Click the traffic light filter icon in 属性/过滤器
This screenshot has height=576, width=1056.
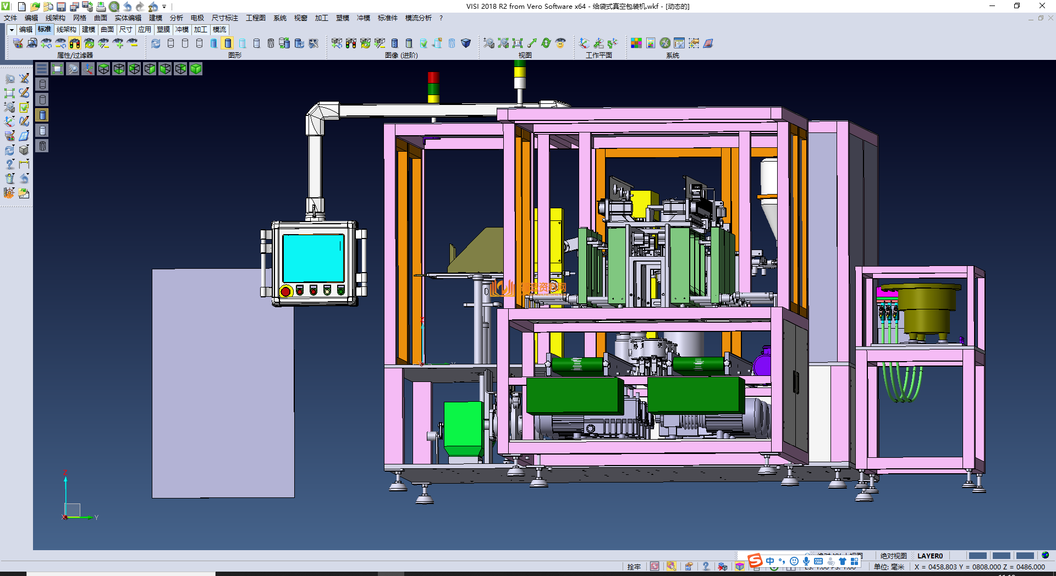pyautogui.click(x=75, y=43)
